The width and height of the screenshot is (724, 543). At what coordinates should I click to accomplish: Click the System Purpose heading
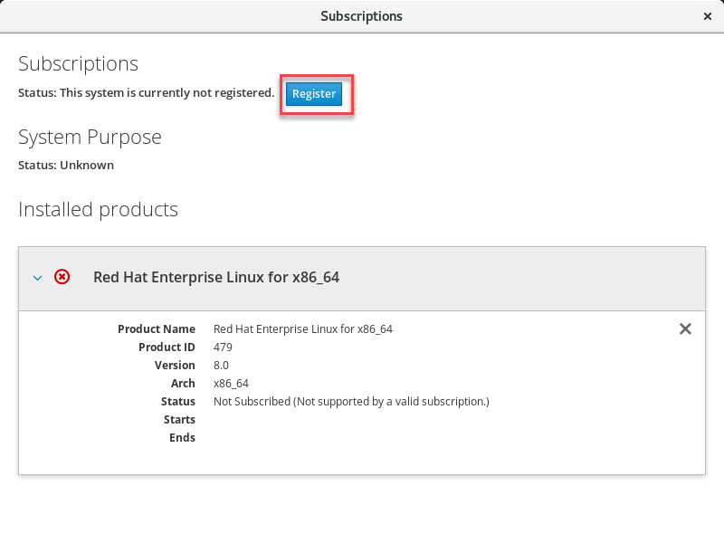tap(90, 137)
